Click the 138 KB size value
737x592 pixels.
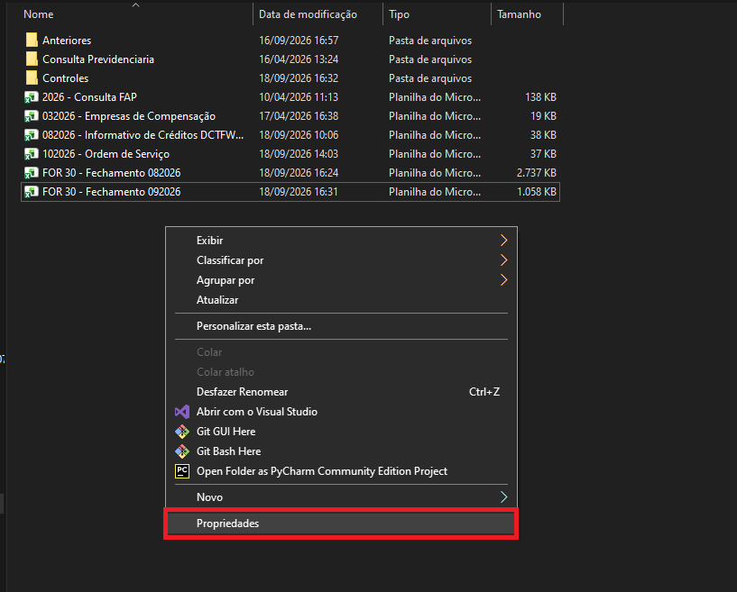tap(540, 97)
